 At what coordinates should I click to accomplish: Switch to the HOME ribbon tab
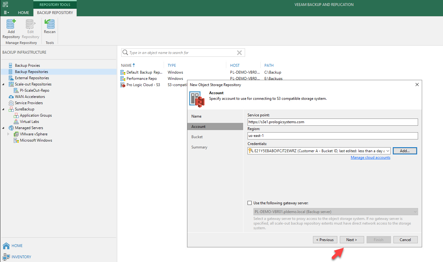24,13
